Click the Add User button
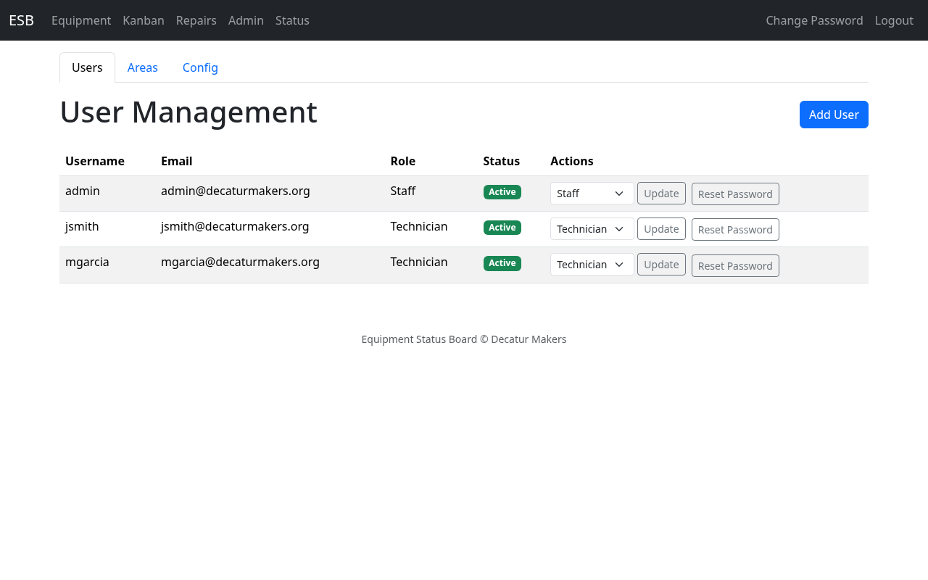Viewport: 928px width, 580px height. coord(834,115)
